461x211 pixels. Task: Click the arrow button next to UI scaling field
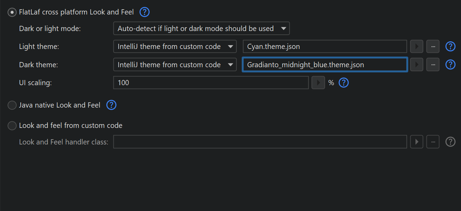pos(318,83)
